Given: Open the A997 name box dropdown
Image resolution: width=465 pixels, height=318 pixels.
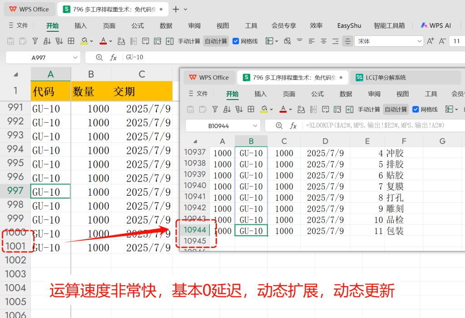Looking at the screenshot, I should tap(75, 58).
